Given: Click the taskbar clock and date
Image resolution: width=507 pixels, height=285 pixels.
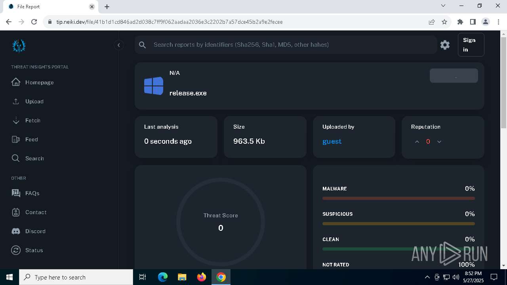Looking at the screenshot, I should coord(473,277).
